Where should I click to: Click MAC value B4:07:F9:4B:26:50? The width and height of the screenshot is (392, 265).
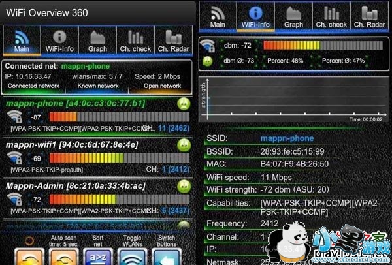click(x=295, y=164)
